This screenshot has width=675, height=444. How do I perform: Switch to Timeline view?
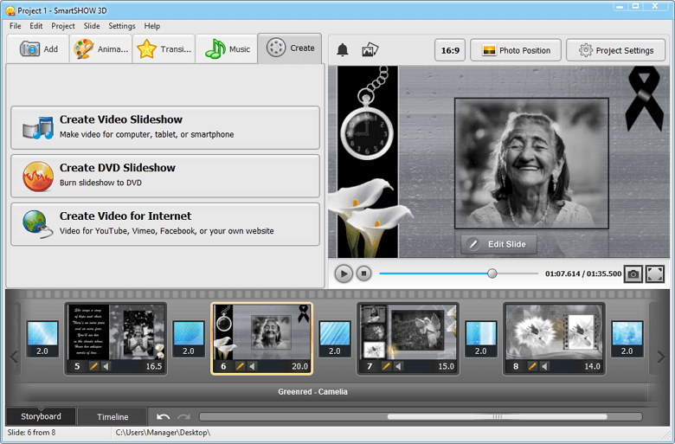[x=112, y=417]
